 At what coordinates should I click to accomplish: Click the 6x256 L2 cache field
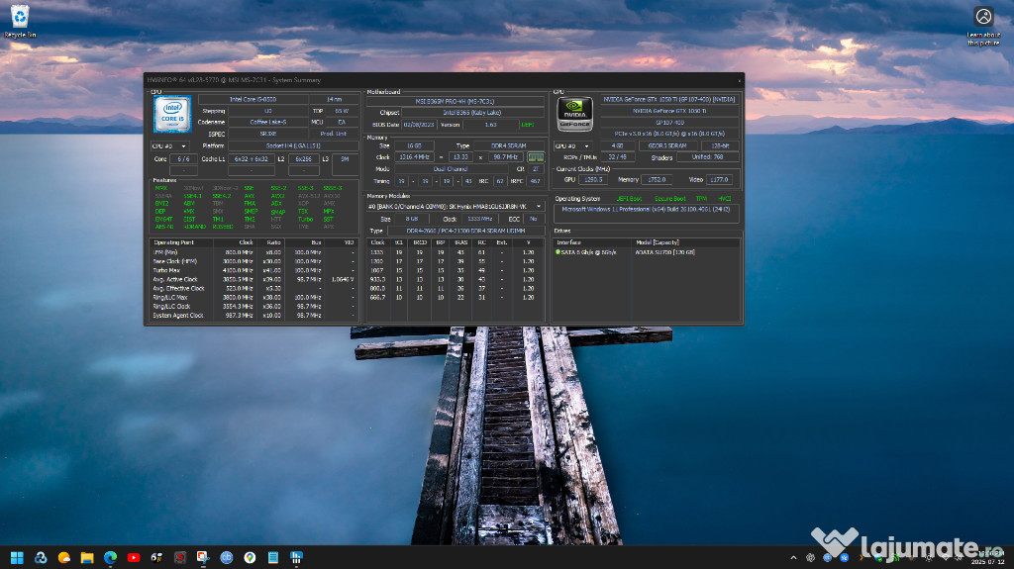[303, 159]
